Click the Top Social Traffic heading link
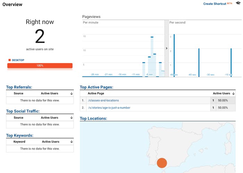This screenshot has height=173, width=243. pyautogui.click(x=23, y=111)
